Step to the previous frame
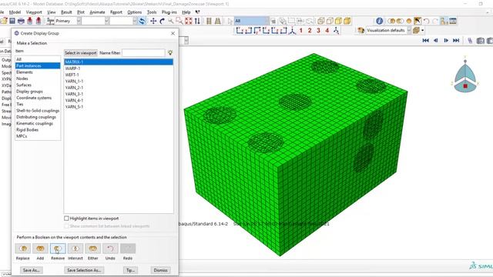 (436, 41)
